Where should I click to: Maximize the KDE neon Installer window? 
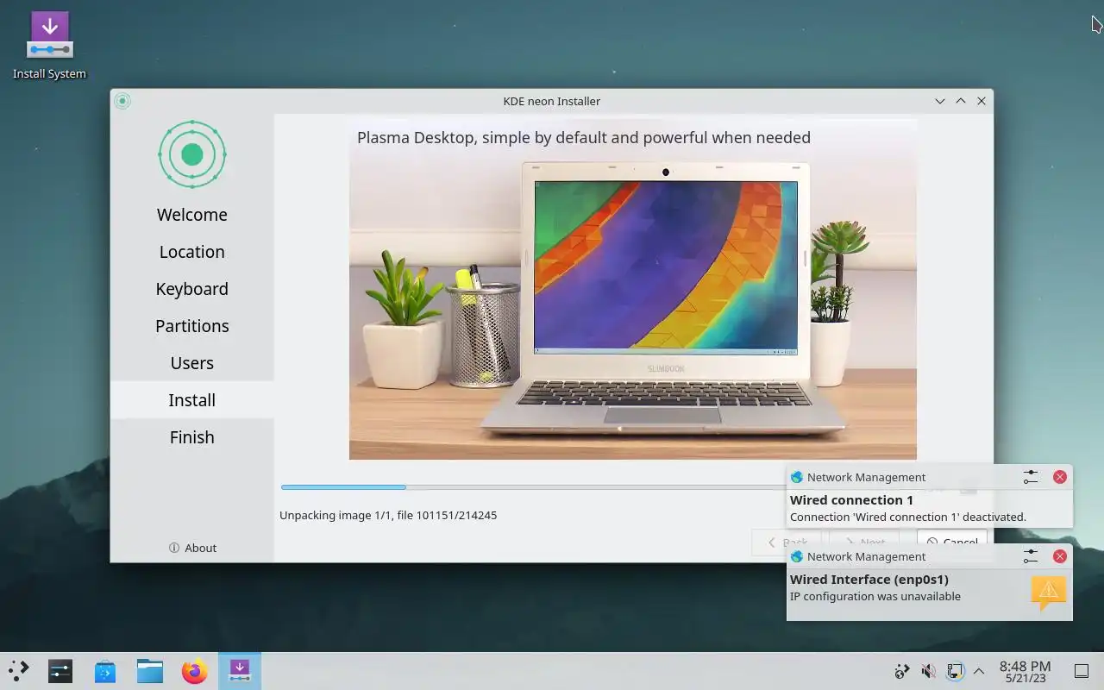(x=961, y=101)
